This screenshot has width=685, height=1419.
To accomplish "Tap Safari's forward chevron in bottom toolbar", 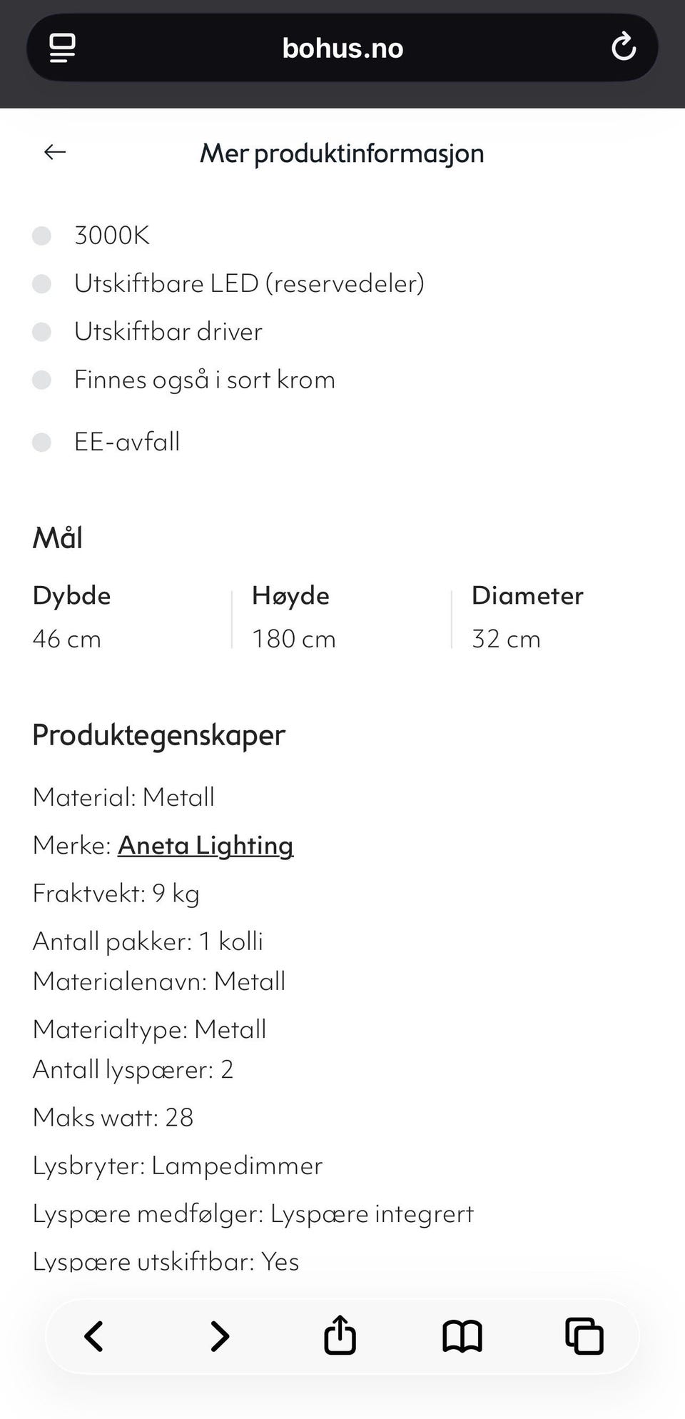I will click(x=220, y=1336).
